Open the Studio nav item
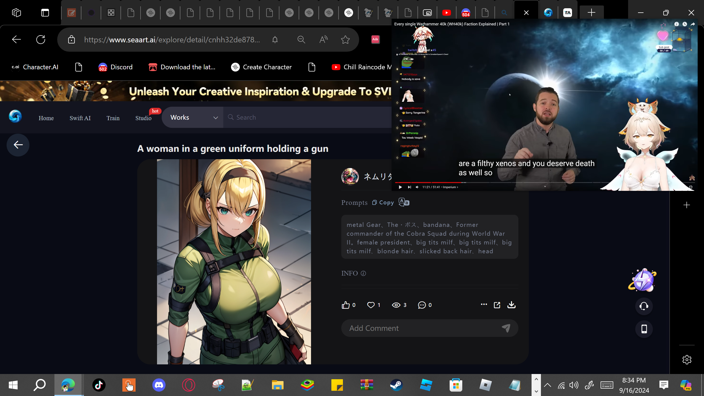Screen dimensions: 704x396 143,118
